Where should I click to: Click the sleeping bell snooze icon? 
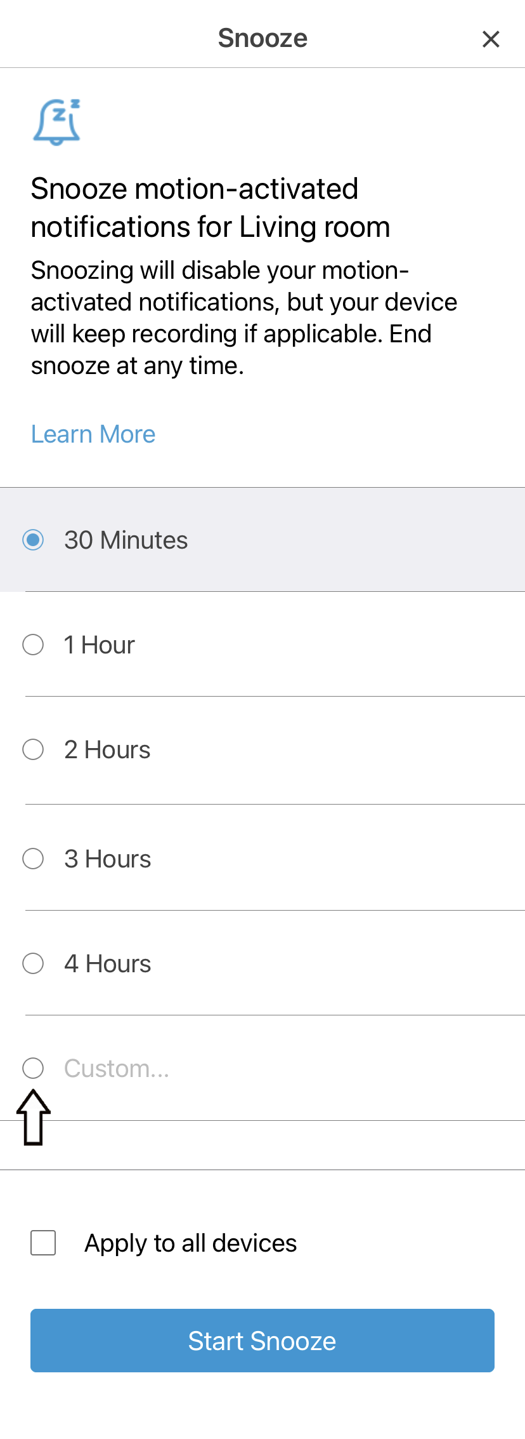57,122
